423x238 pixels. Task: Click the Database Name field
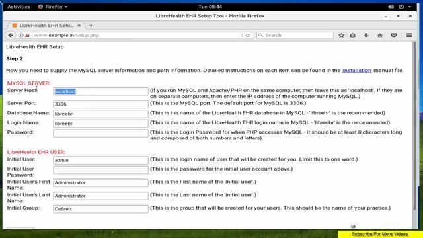[100, 114]
